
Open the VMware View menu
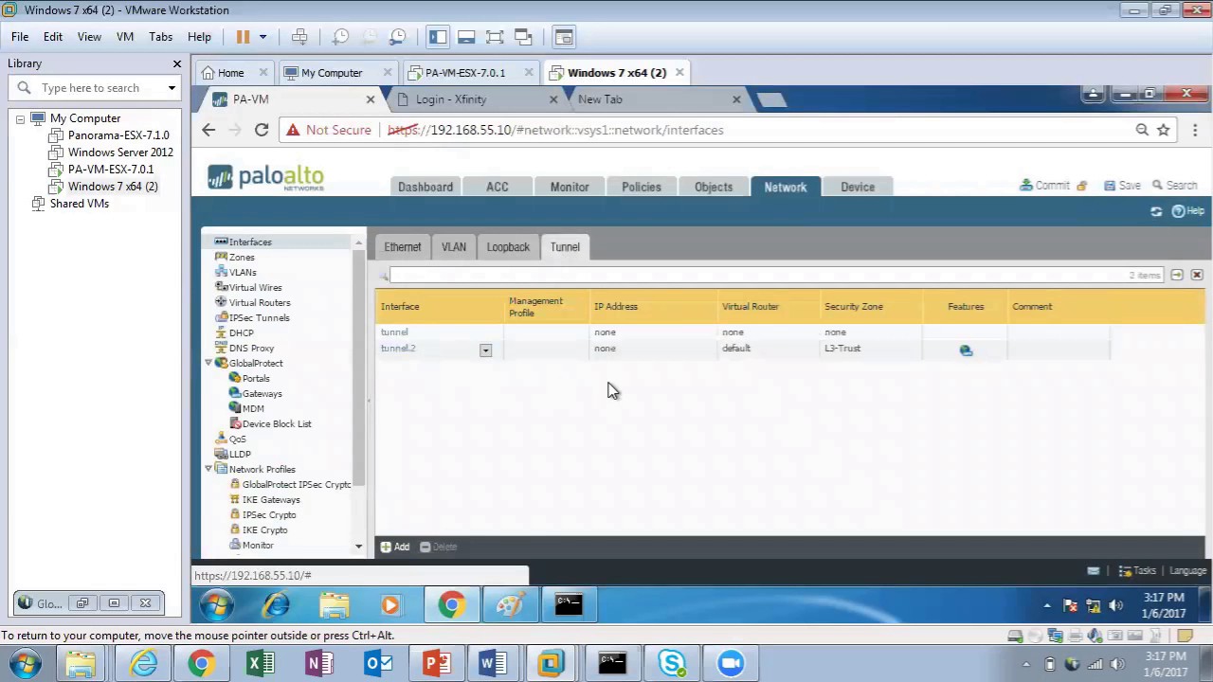(89, 37)
